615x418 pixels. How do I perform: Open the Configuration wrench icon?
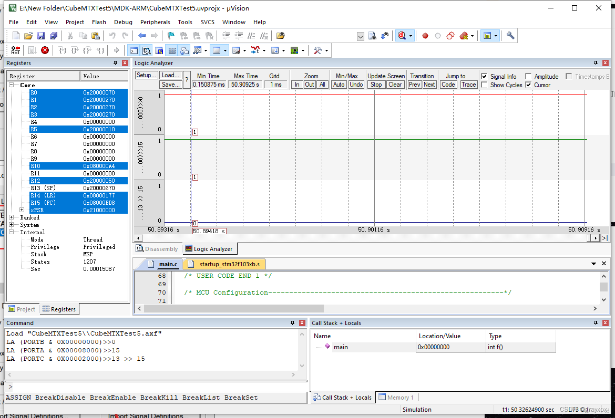(510, 36)
